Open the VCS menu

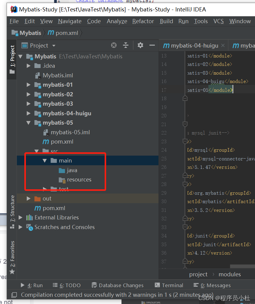[x=218, y=21]
